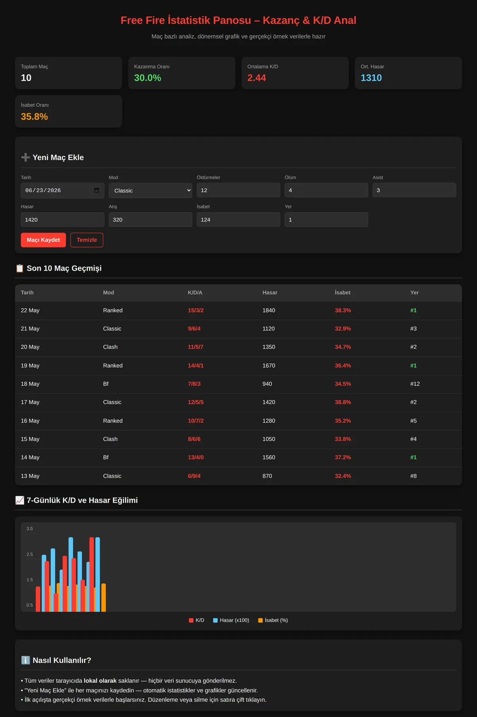Click the clipboard icon beside Son 10 Maç Geçmişi

[x=19, y=268]
